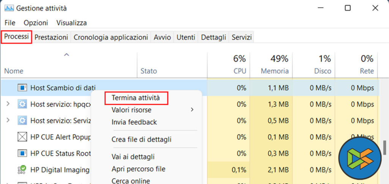Expand the Host servizio: Servizi process group
This screenshot has width=389, height=184.
tap(8, 121)
